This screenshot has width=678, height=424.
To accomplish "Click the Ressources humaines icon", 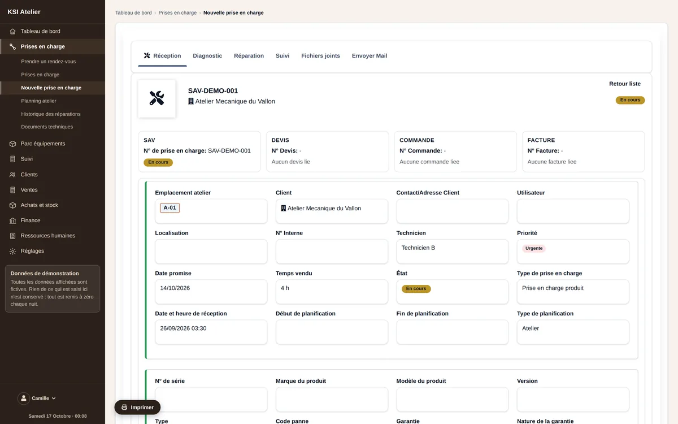I will [x=12, y=236].
